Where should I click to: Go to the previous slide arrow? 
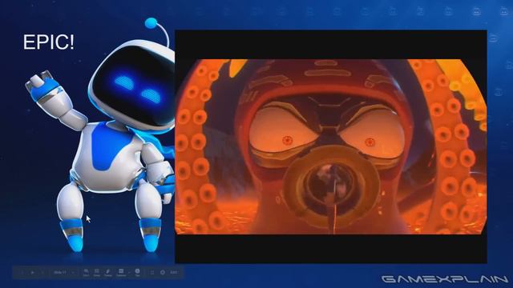(22, 272)
